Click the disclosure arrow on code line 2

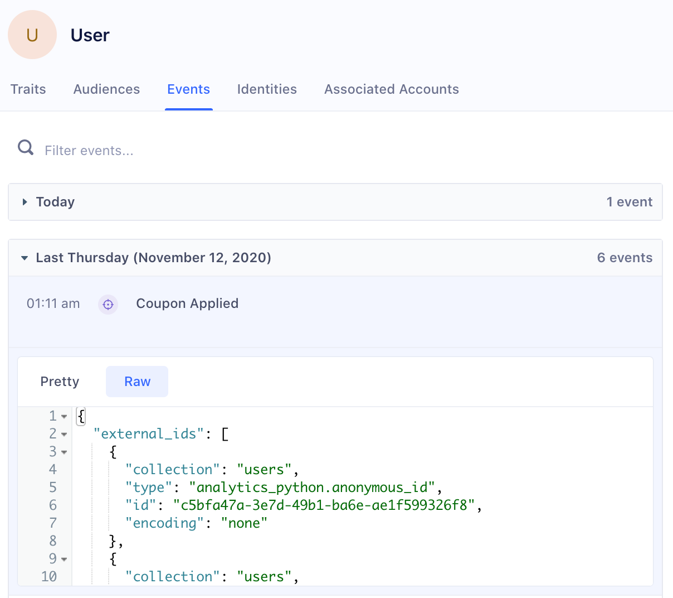63,433
